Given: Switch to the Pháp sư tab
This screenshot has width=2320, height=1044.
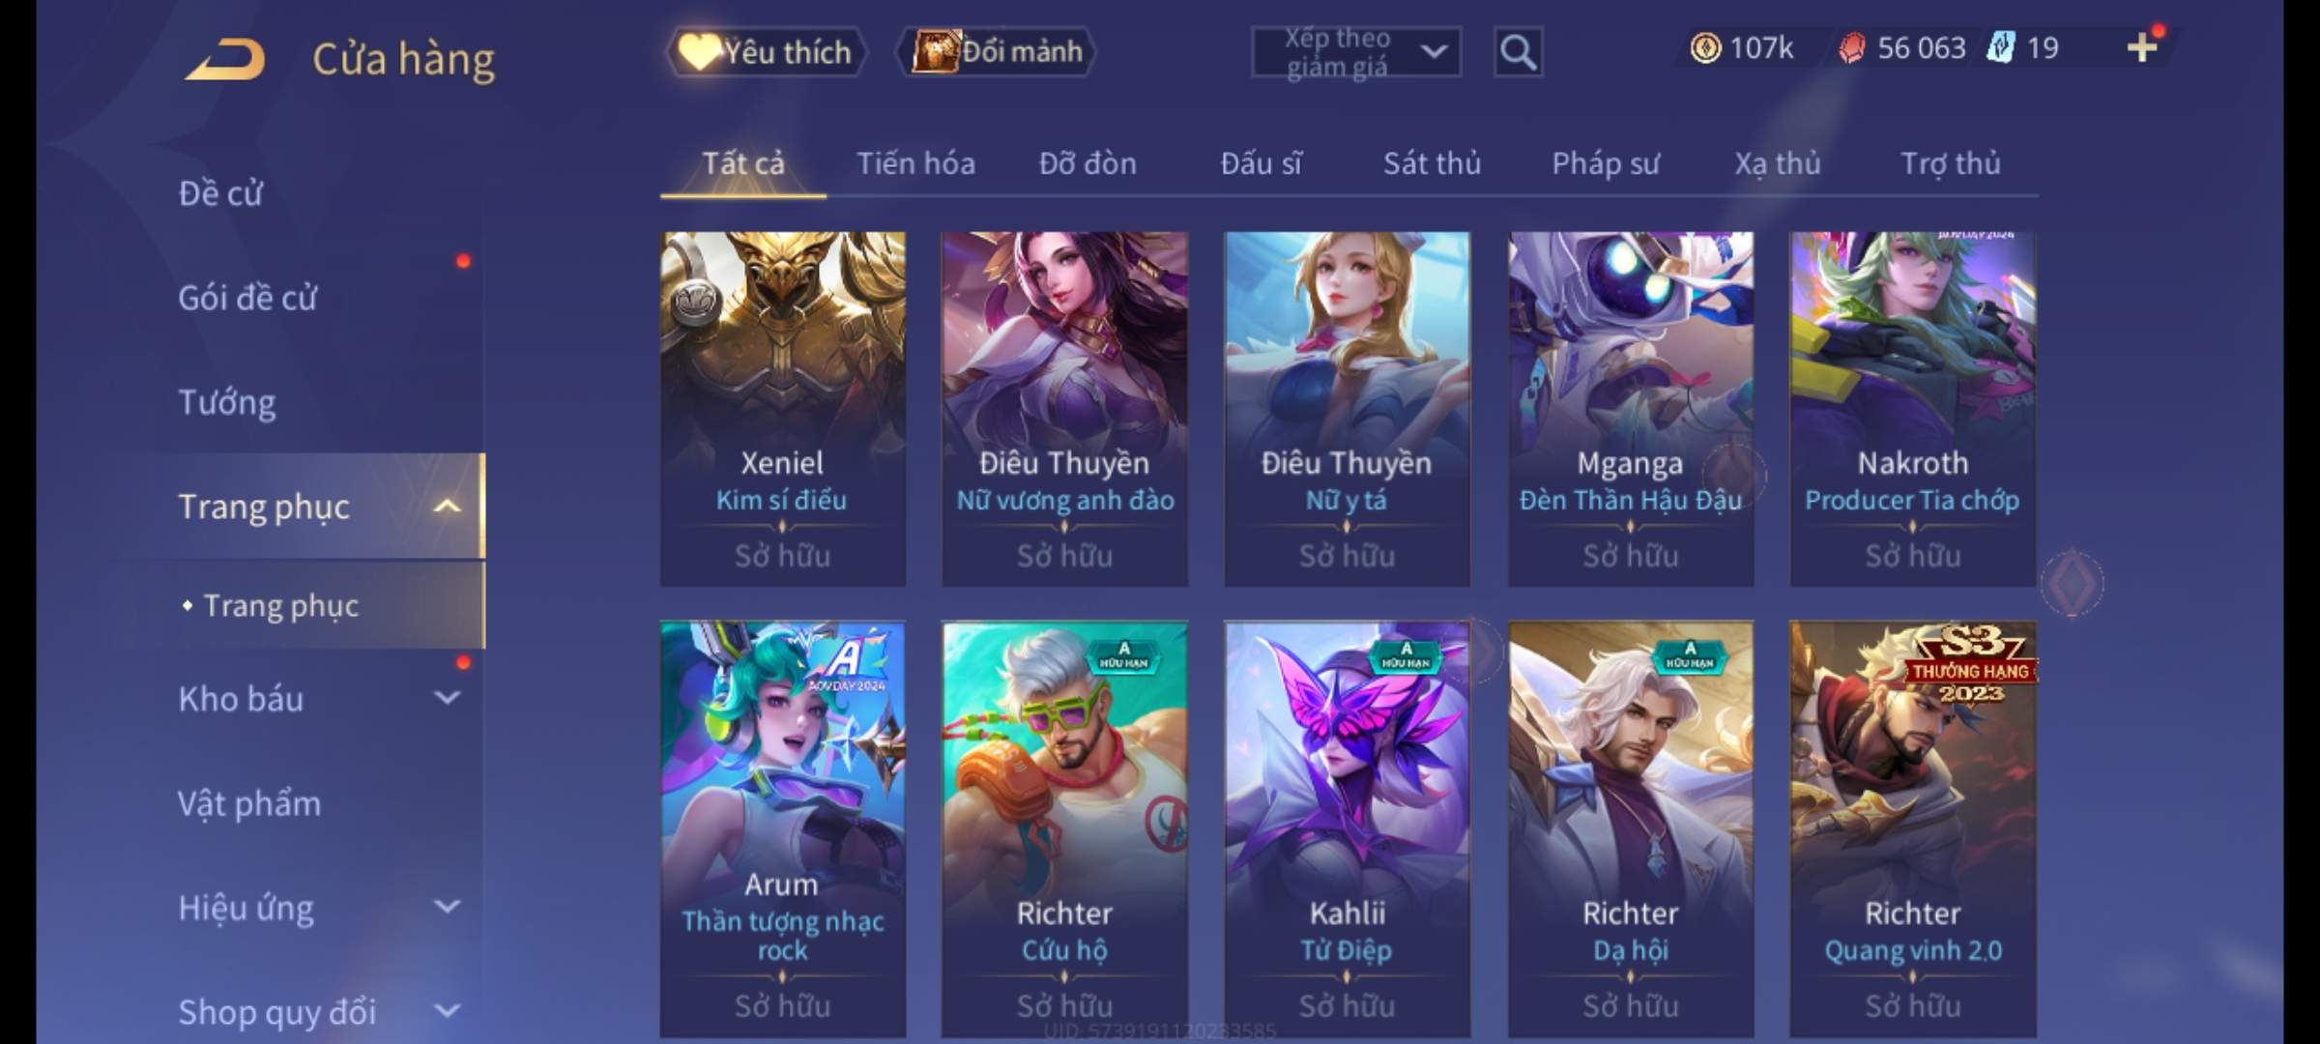Looking at the screenshot, I should click(x=1605, y=163).
